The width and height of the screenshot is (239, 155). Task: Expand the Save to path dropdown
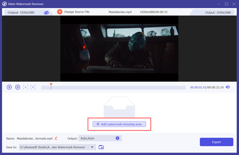(x=92, y=147)
